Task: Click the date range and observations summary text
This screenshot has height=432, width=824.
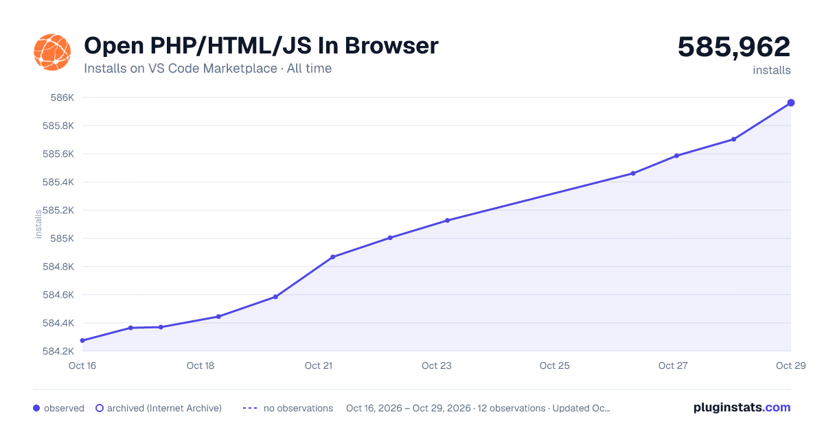Action: tap(478, 408)
